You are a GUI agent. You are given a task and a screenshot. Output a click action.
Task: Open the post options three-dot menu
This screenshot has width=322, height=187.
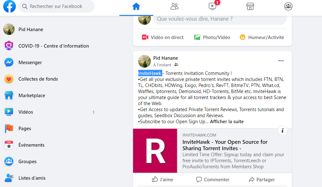tap(281, 61)
